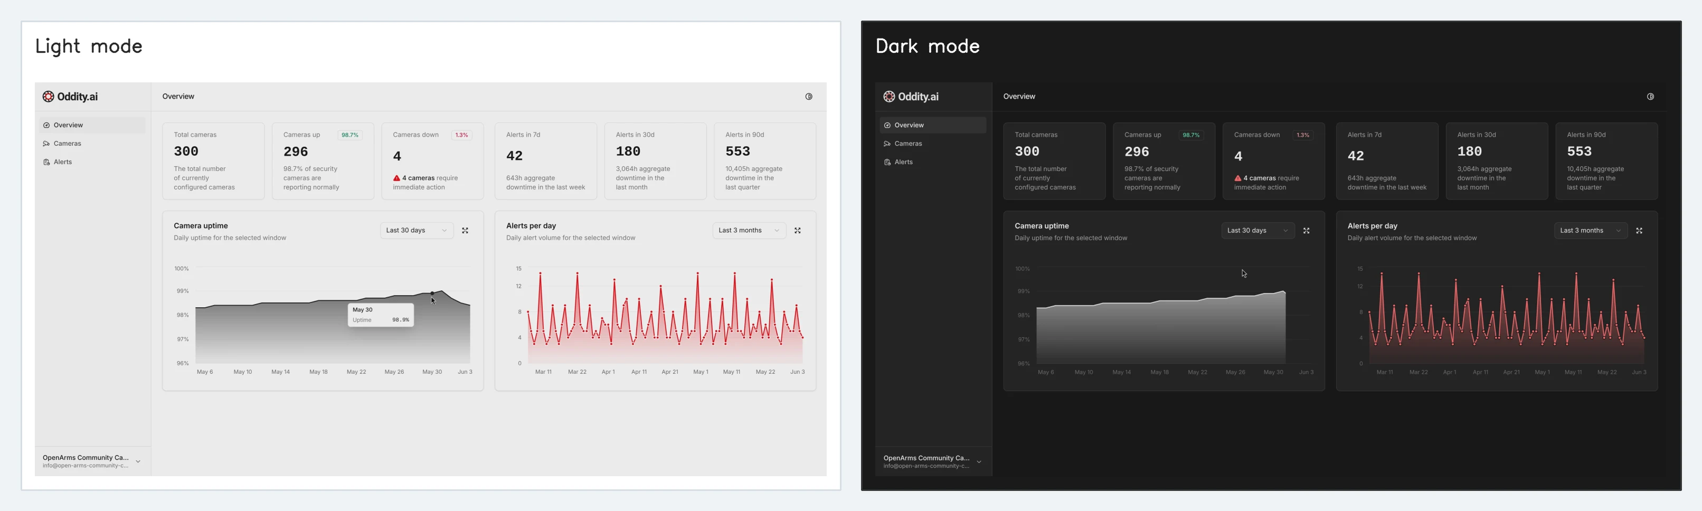The image size is (1702, 511).
Task: Click Alerts in 7d value 42, light mode
Action: pyautogui.click(x=515, y=156)
